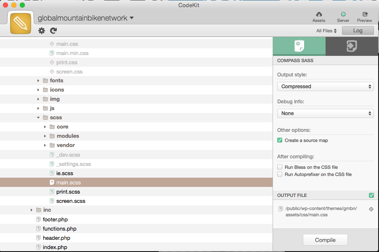Switch to linked files import tab
Image resolution: width=379 pixels, height=252 pixels.
click(352, 46)
